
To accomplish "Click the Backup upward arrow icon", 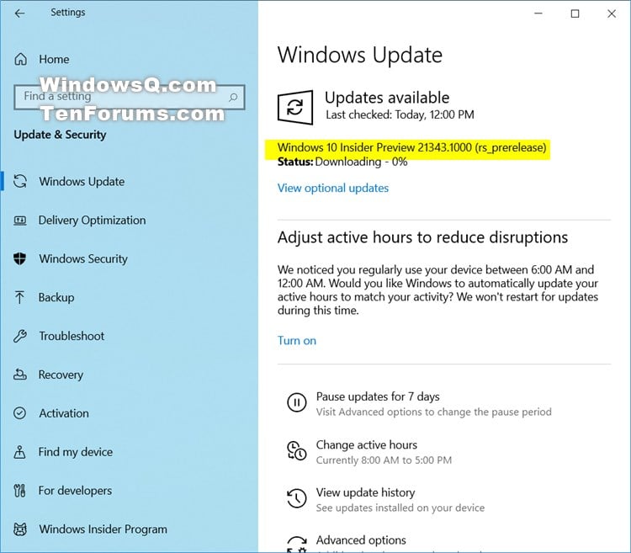I will (19, 297).
